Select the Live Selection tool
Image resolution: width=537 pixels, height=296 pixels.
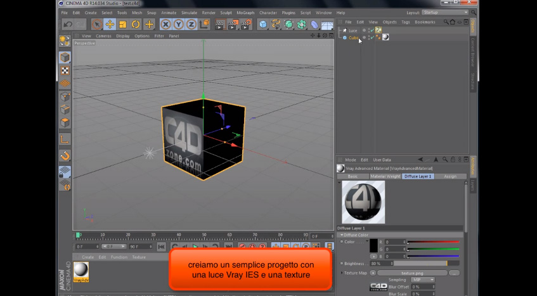click(97, 24)
